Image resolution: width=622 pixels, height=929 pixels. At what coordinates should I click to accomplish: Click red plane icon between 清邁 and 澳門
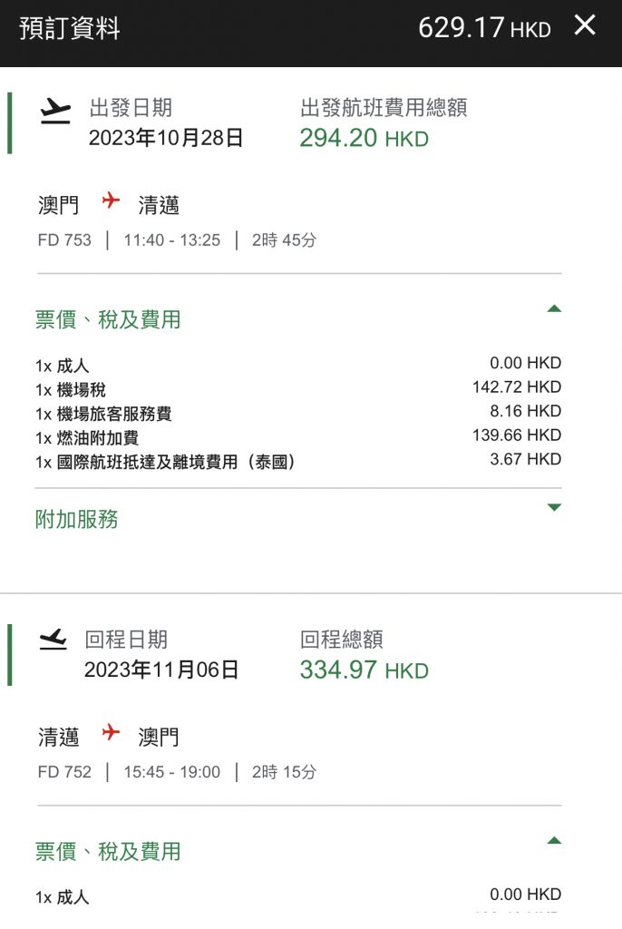point(111,734)
